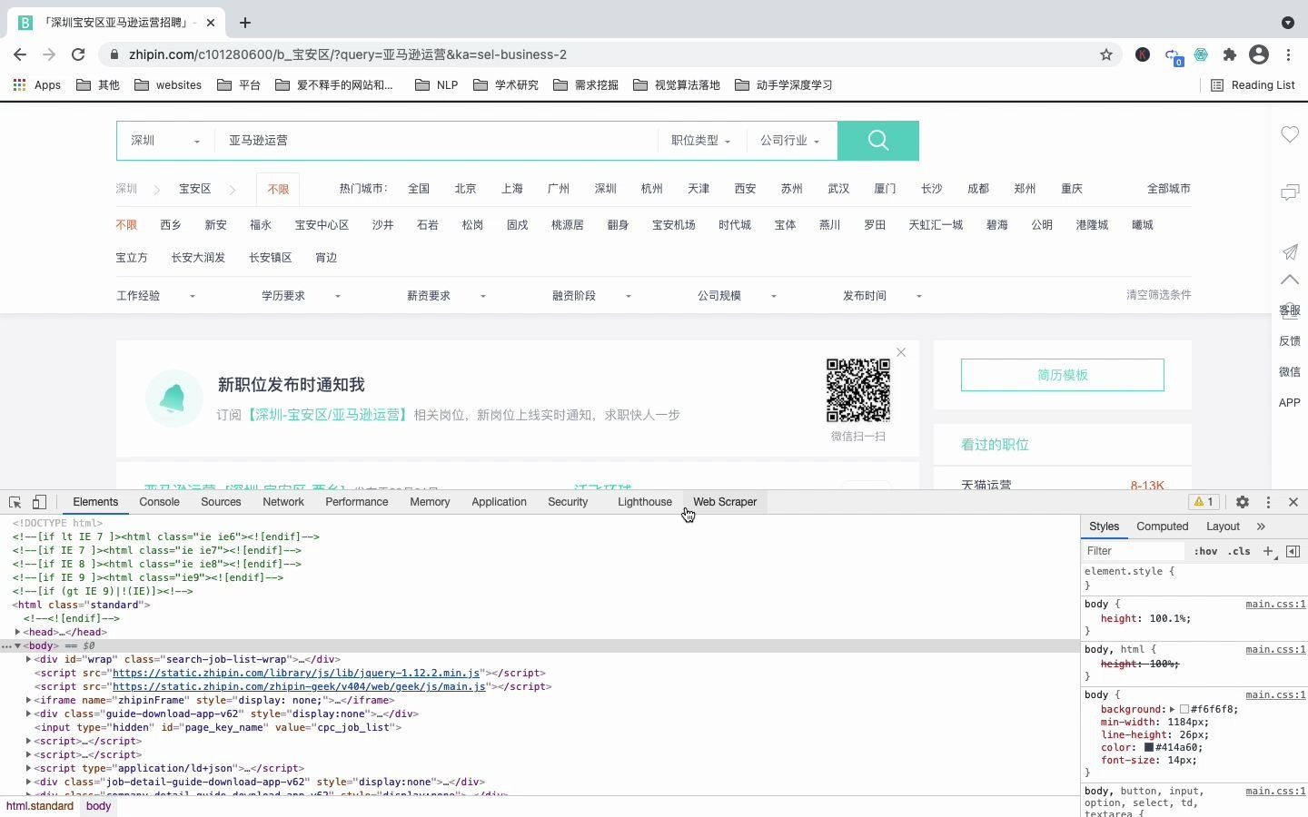Switch to the Sources tab
Image resolution: width=1308 pixels, height=817 pixels.
(221, 502)
